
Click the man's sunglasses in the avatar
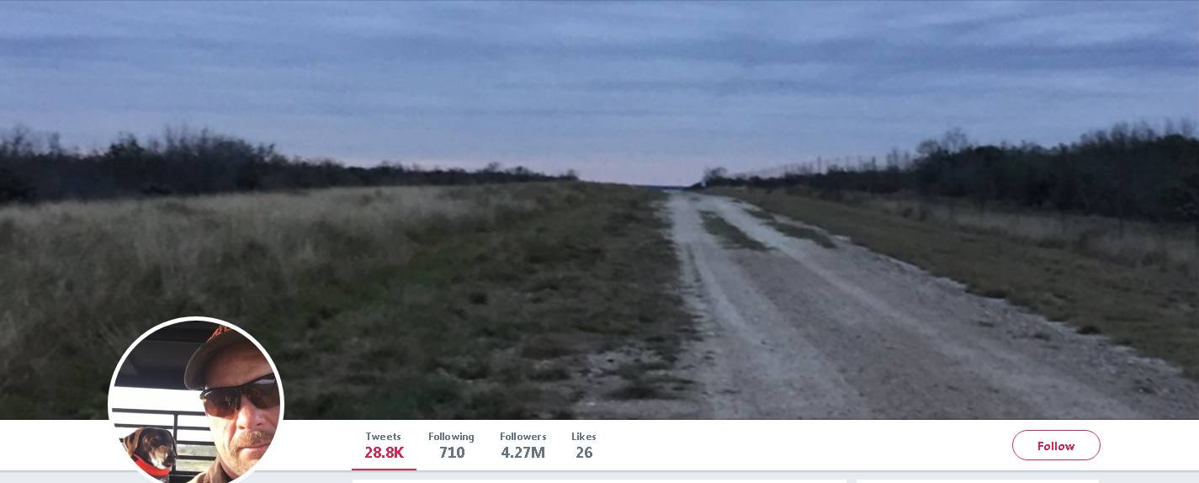(240, 395)
